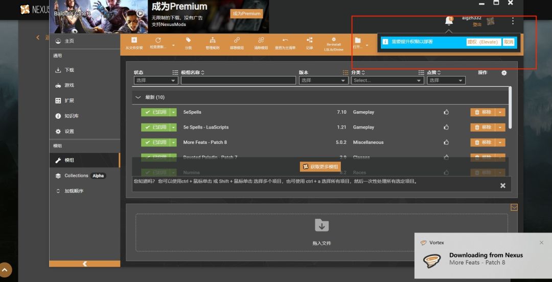Viewport: 552px width, 282px height.
Task: Open the arrow beside 检查更新
Action: [173, 45]
